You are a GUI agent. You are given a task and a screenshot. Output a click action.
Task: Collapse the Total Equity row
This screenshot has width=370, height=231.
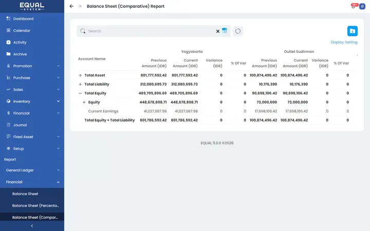80,93
